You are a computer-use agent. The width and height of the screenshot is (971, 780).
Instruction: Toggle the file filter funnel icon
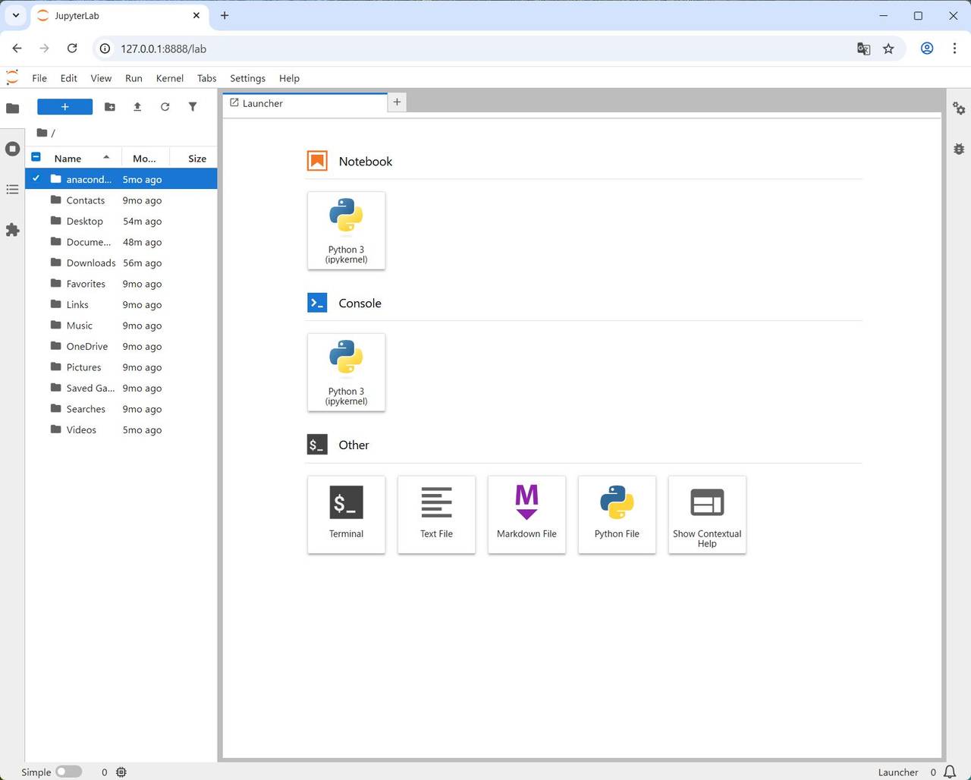193,107
